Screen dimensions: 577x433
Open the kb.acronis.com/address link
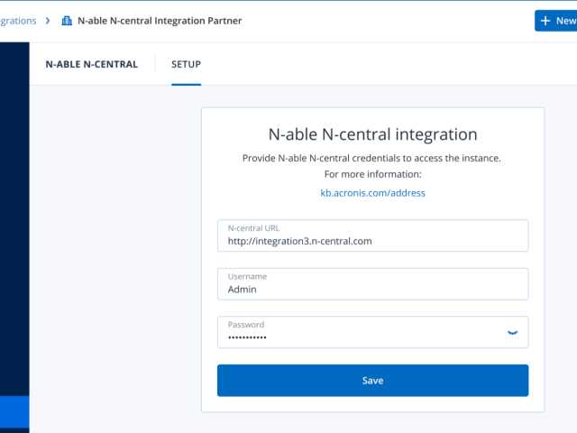click(x=372, y=193)
